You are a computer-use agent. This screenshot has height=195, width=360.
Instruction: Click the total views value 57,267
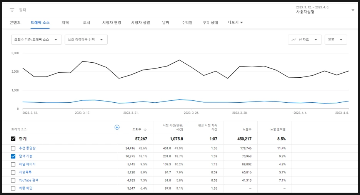[x=141, y=139]
